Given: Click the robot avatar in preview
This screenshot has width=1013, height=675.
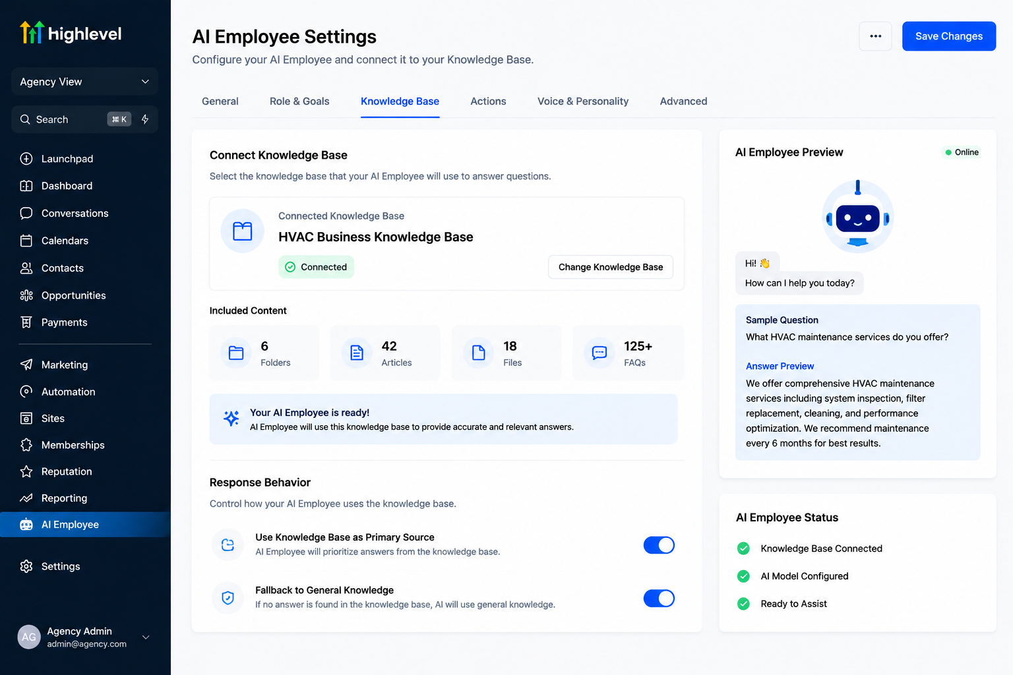Looking at the screenshot, I should click(857, 215).
